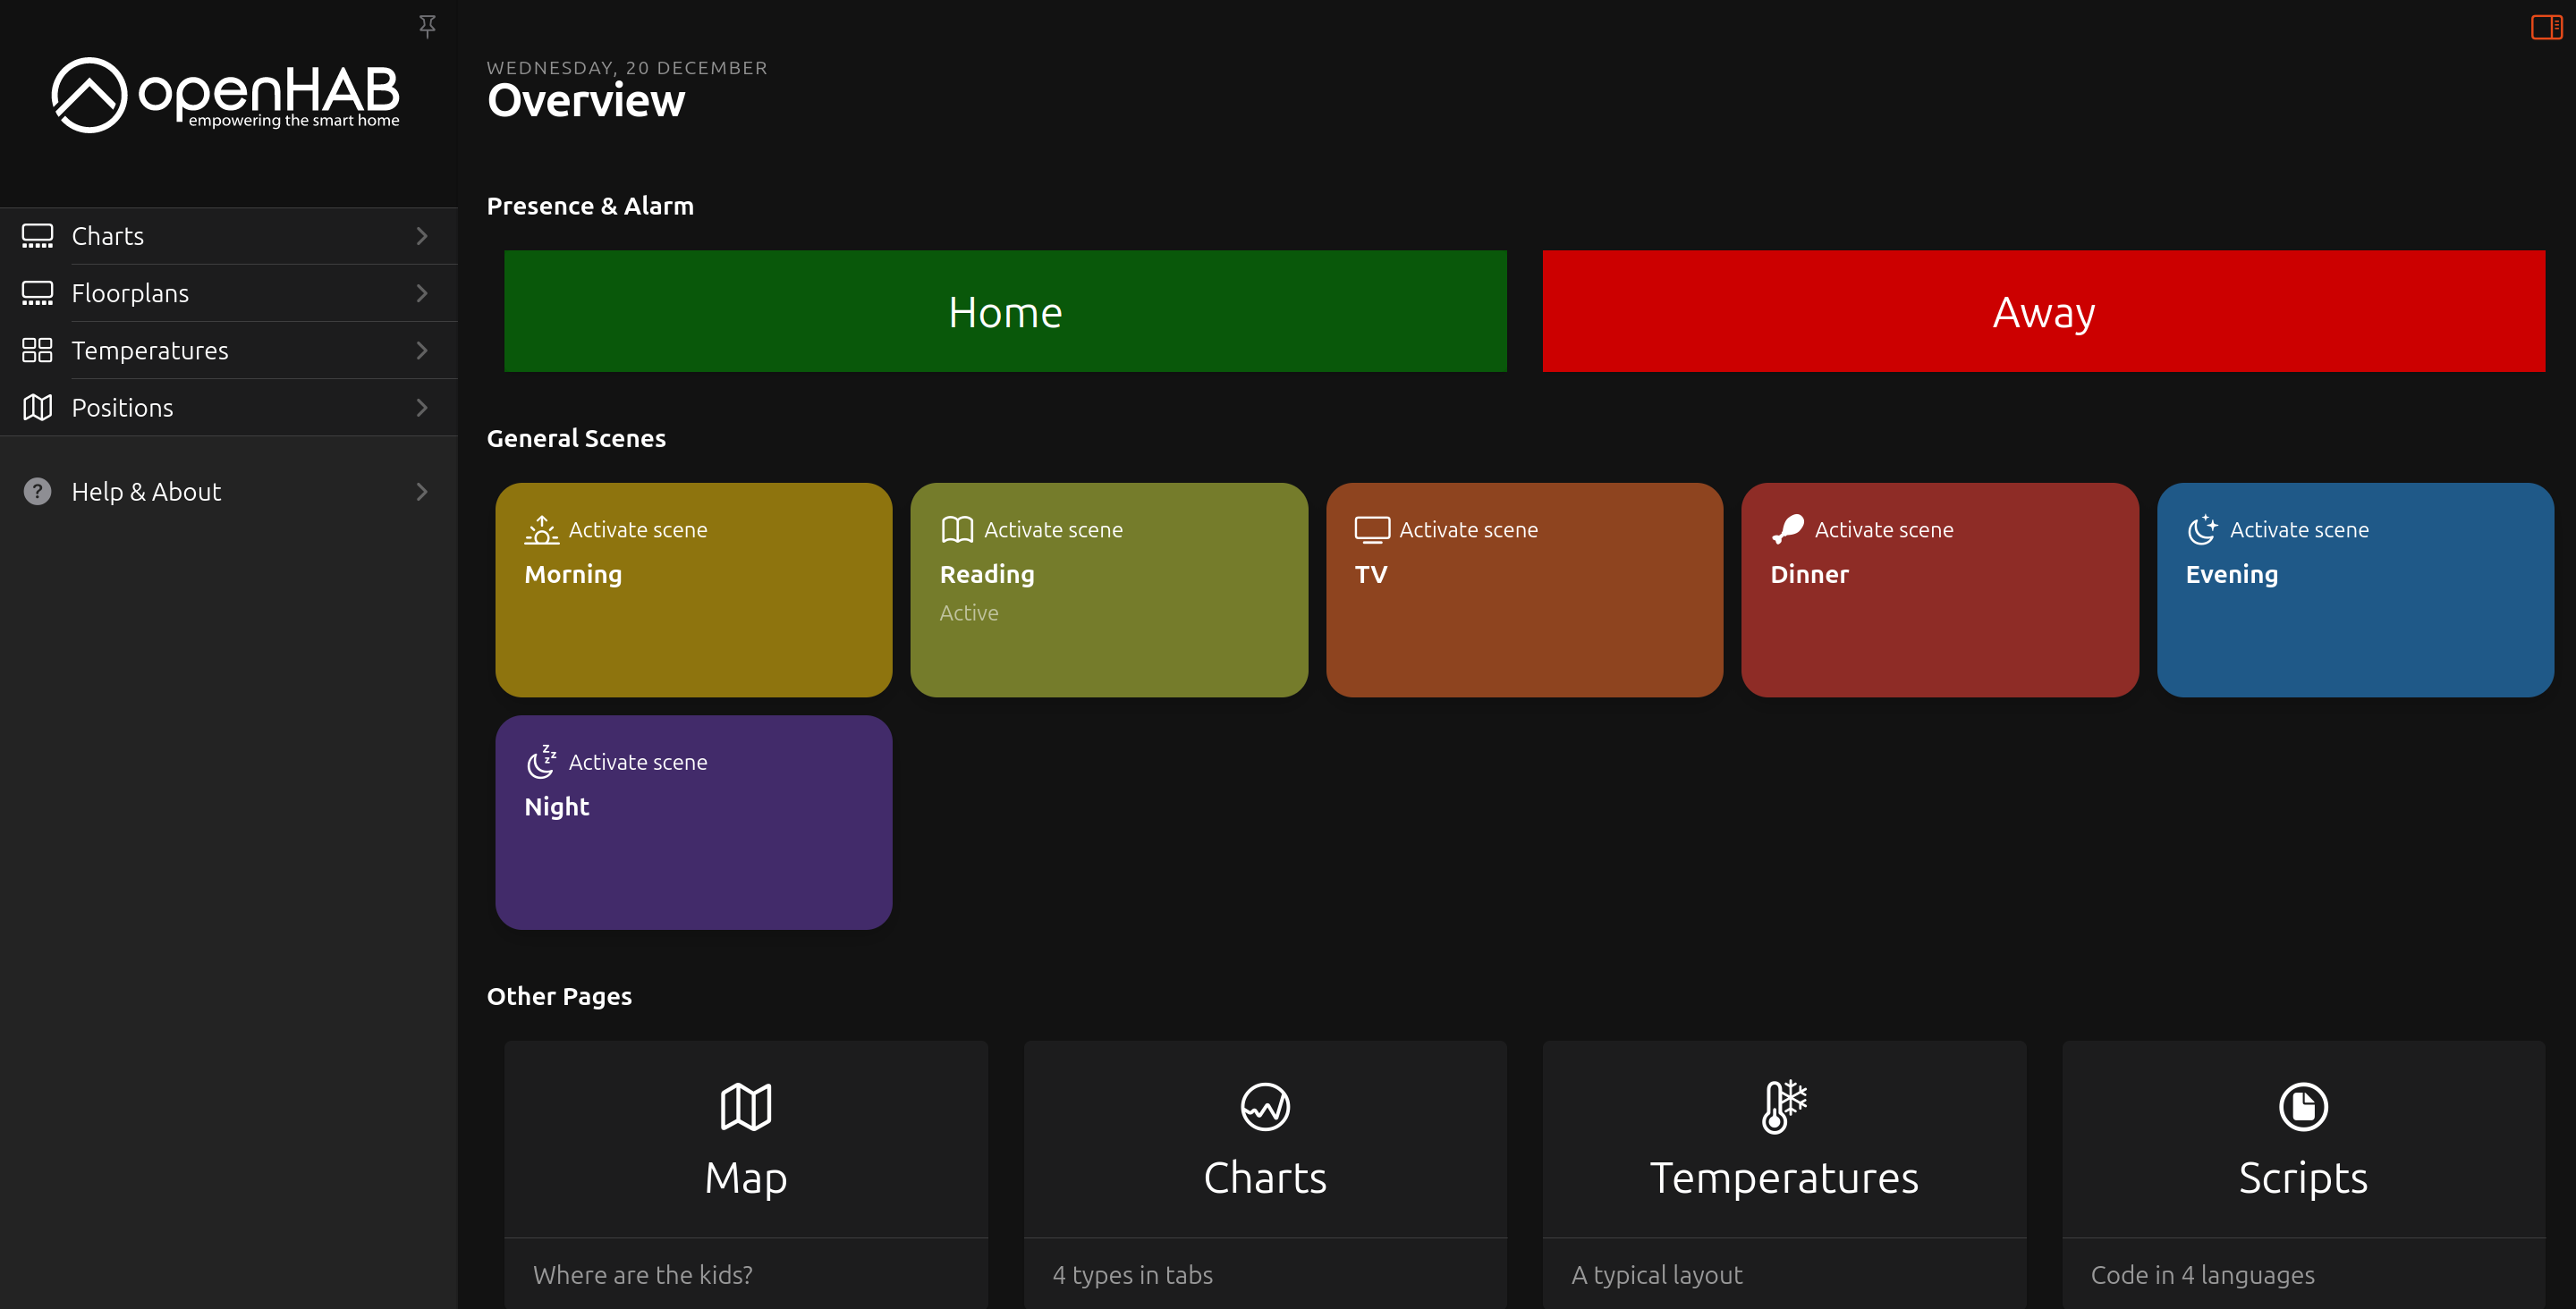Image resolution: width=2576 pixels, height=1309 pixels.
Task: Click the Presence & Alarm heading
Action: coord(590,205)
